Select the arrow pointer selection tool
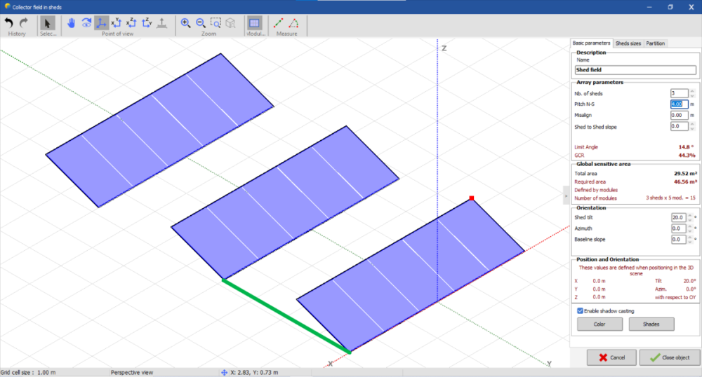Image resolution: width=702 pixels, height=377 pixels. (48, 23)
